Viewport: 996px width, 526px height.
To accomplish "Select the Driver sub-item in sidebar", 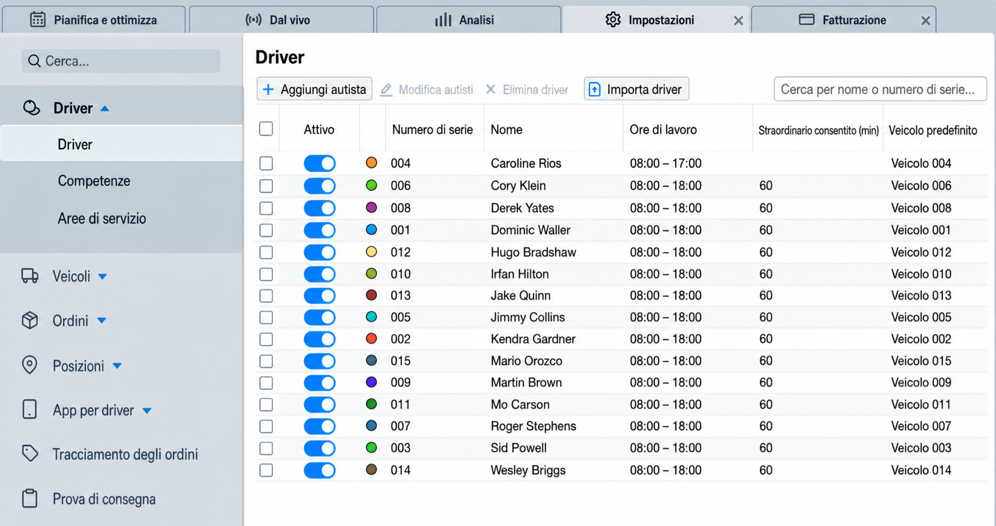I will tap(122, 144).
